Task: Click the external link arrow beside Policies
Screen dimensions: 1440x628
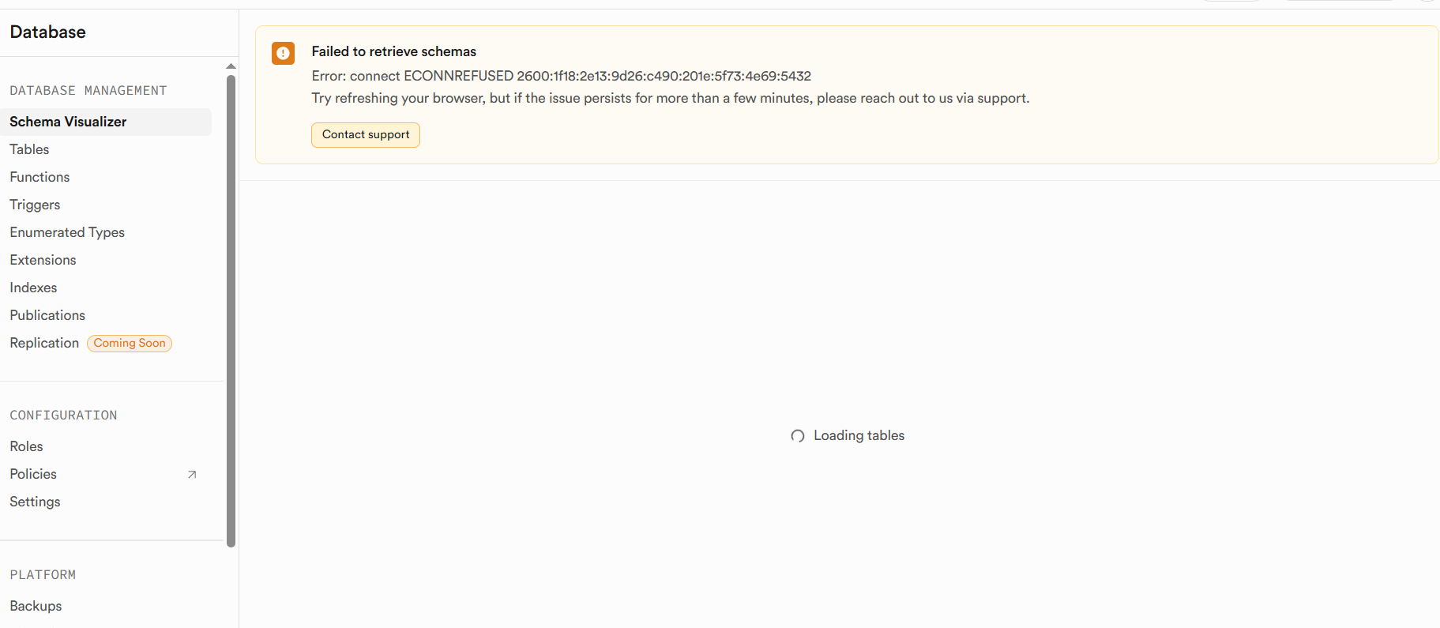Action: pyautogui.click(x=192, y=475)
